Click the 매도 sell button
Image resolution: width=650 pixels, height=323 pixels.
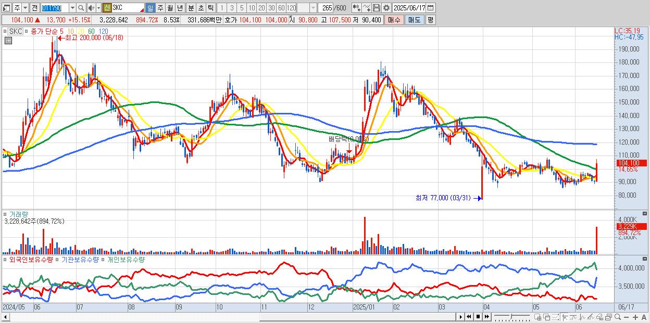[x=414, y=20]
